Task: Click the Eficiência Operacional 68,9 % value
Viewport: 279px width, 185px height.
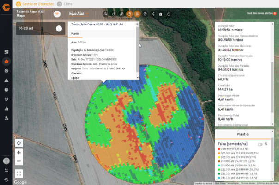Action: pyautogui.click(x=223, y=80)
